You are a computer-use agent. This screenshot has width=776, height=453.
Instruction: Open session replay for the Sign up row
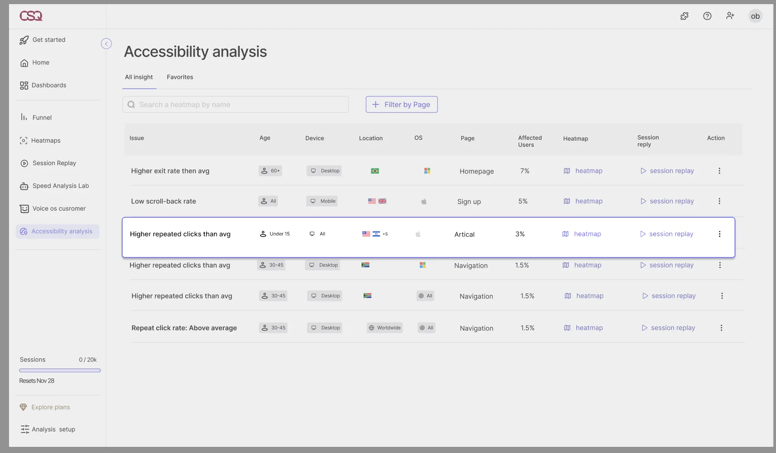tap(667, 201)
